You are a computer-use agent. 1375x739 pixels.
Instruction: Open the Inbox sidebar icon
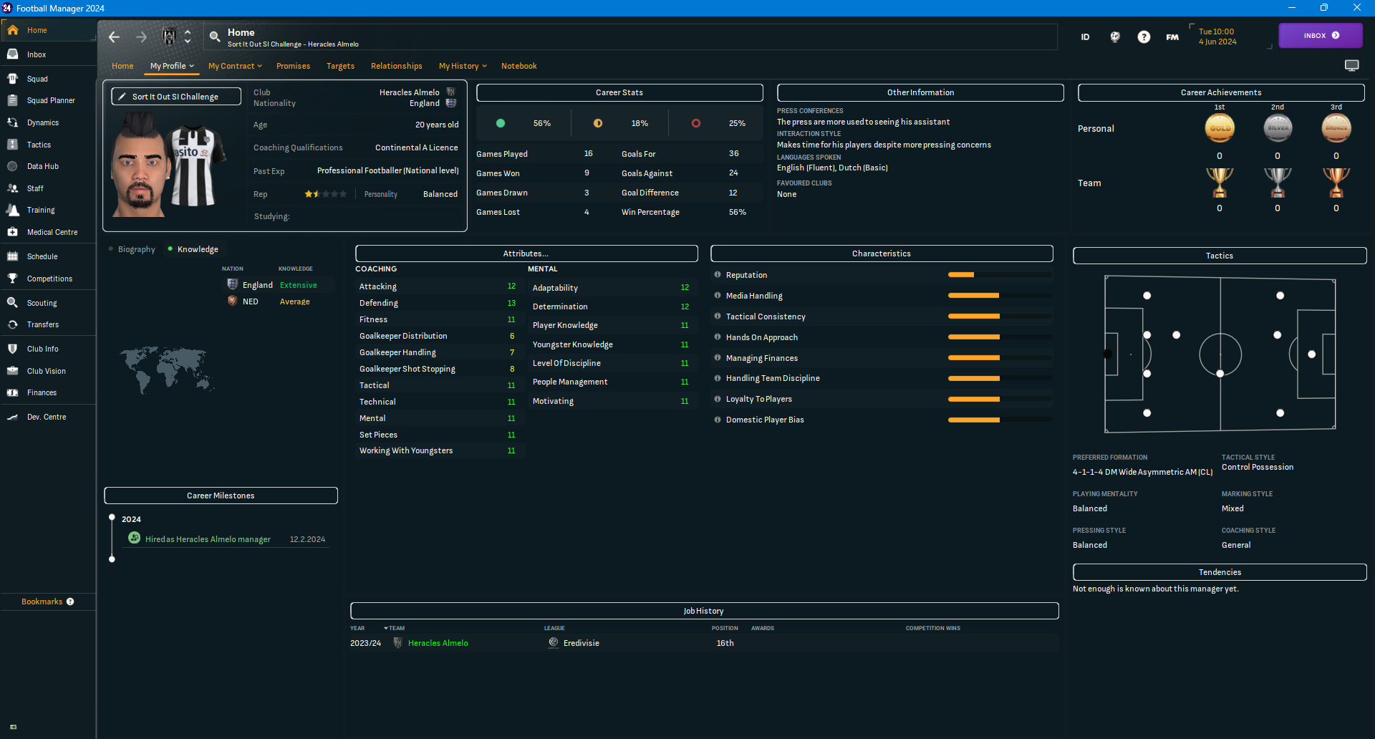(x=13, y=54)
